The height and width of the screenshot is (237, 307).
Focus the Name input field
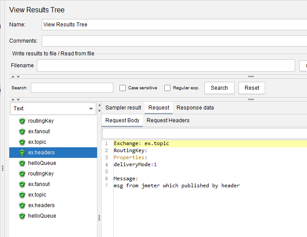point(174,25)
